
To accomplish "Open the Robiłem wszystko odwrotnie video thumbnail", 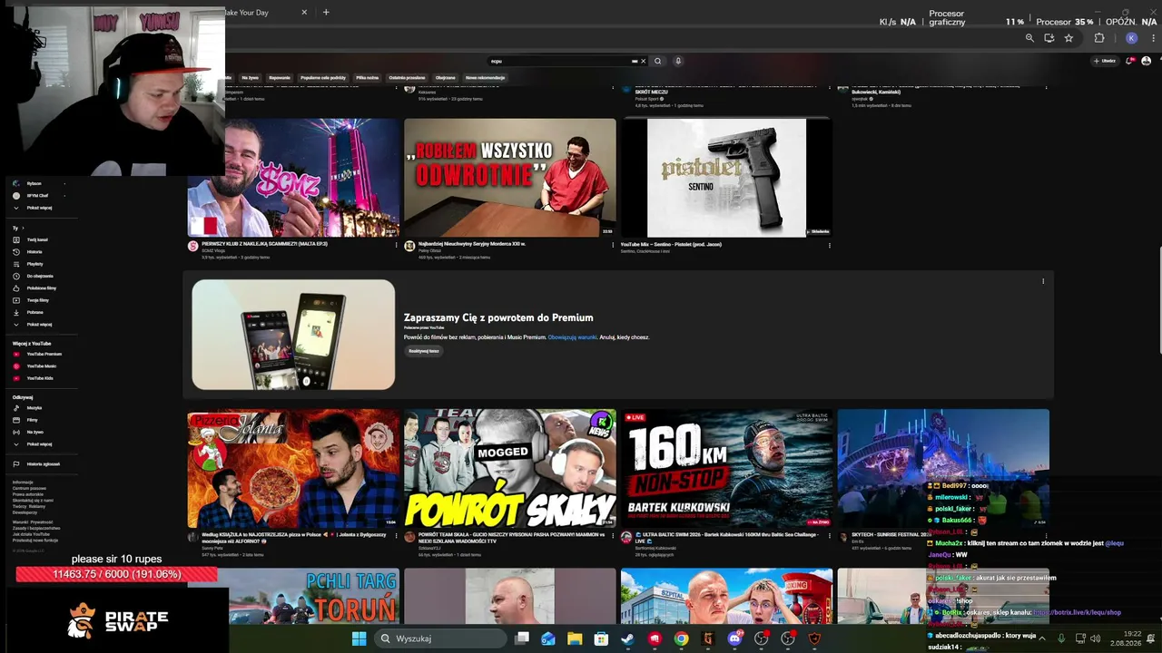I will [x=510, y=178].
